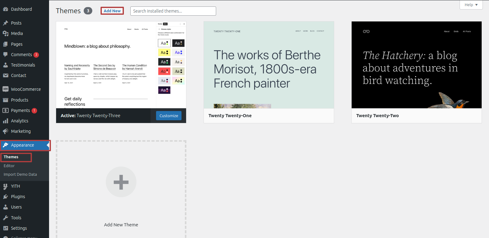Open the Themes submenu item
489x238 pixels.
(11, 157)
